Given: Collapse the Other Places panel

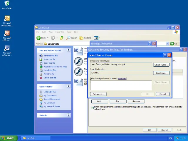Looking at the screenshot, I should pyautogui.click(x=68, y=86).
